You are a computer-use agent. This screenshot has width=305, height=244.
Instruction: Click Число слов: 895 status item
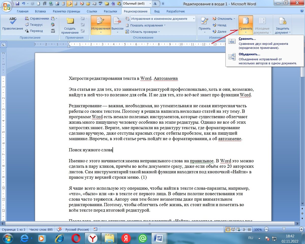point(41,230)
